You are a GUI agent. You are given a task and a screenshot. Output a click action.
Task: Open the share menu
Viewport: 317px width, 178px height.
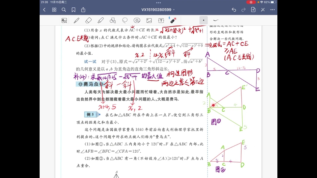tap(83, 10)
